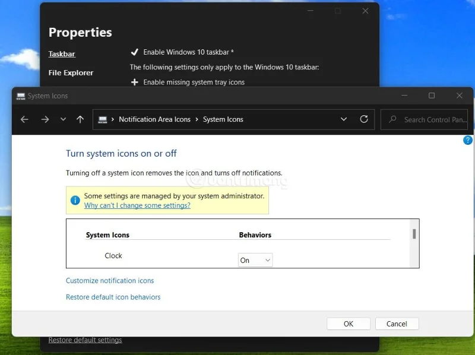The image size is (475, 355).
Task: Open 'Why can't I change some settings?' link
Action: tap(137, 205)
